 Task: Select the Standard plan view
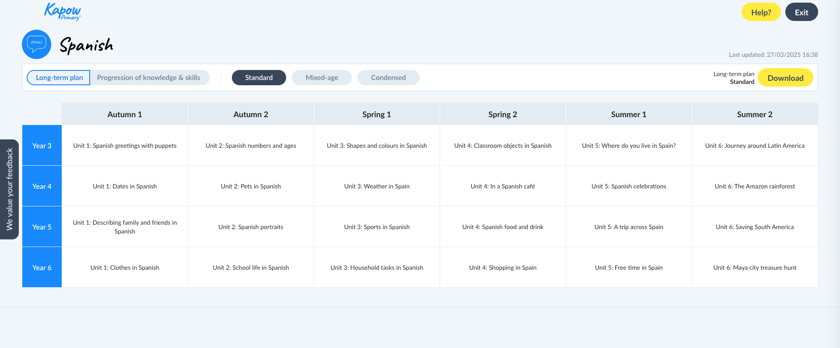(259, 78)
